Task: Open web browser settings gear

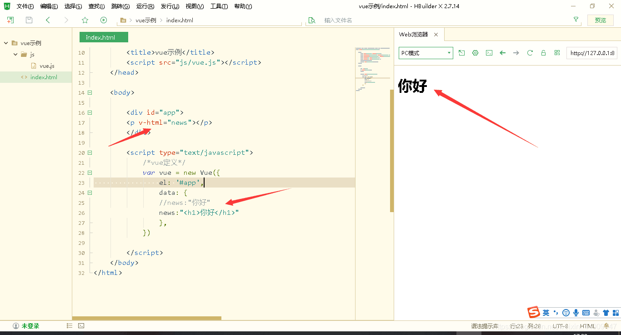Action: click(x=475, y=53)
